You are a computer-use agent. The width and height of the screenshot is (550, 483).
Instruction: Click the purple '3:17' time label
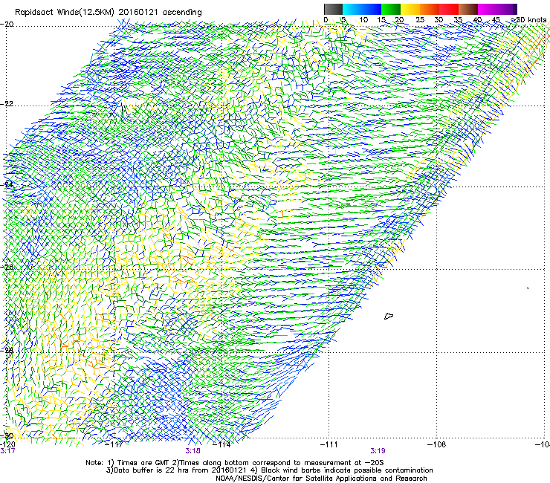[7, 451]
